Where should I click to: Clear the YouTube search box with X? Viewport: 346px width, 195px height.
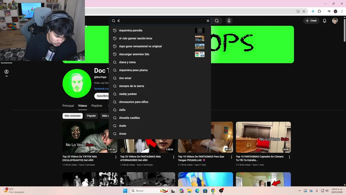pyautogui.click(x=208, y=21)
